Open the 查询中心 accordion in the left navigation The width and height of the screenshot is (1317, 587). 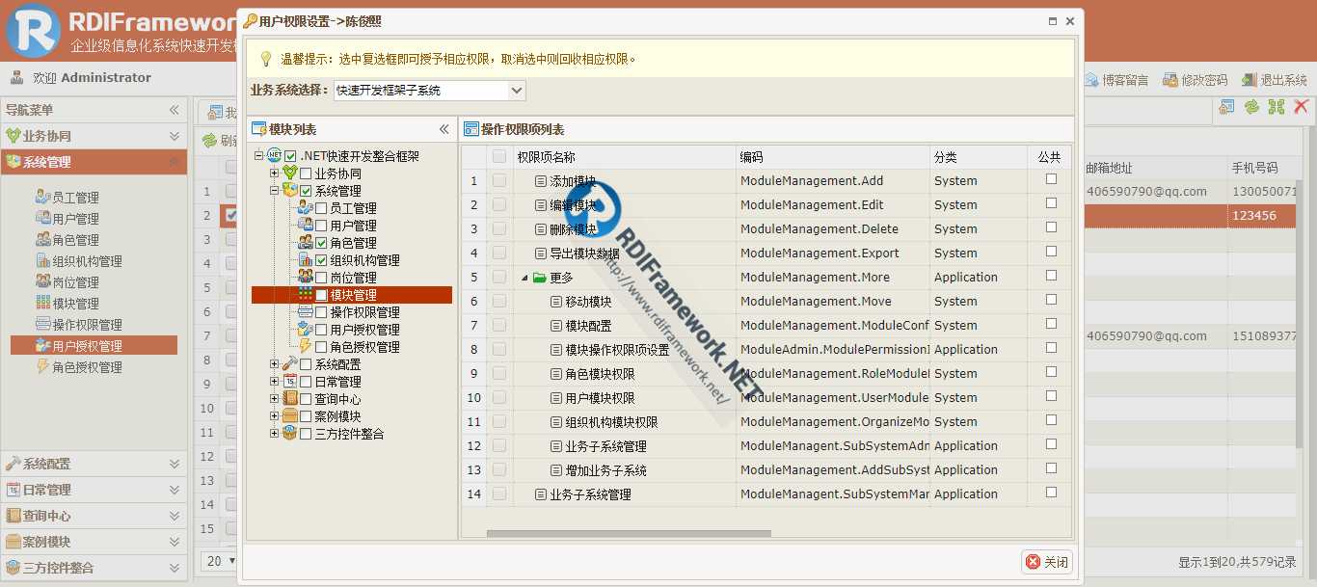pyautogui.click(x=94, y=516)
